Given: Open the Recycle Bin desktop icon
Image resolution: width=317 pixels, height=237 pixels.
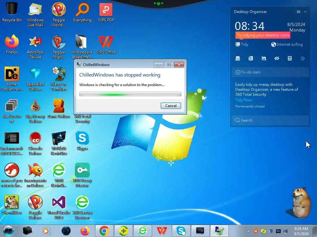Looking at the screenshot, I should click(x=12, y=12).
